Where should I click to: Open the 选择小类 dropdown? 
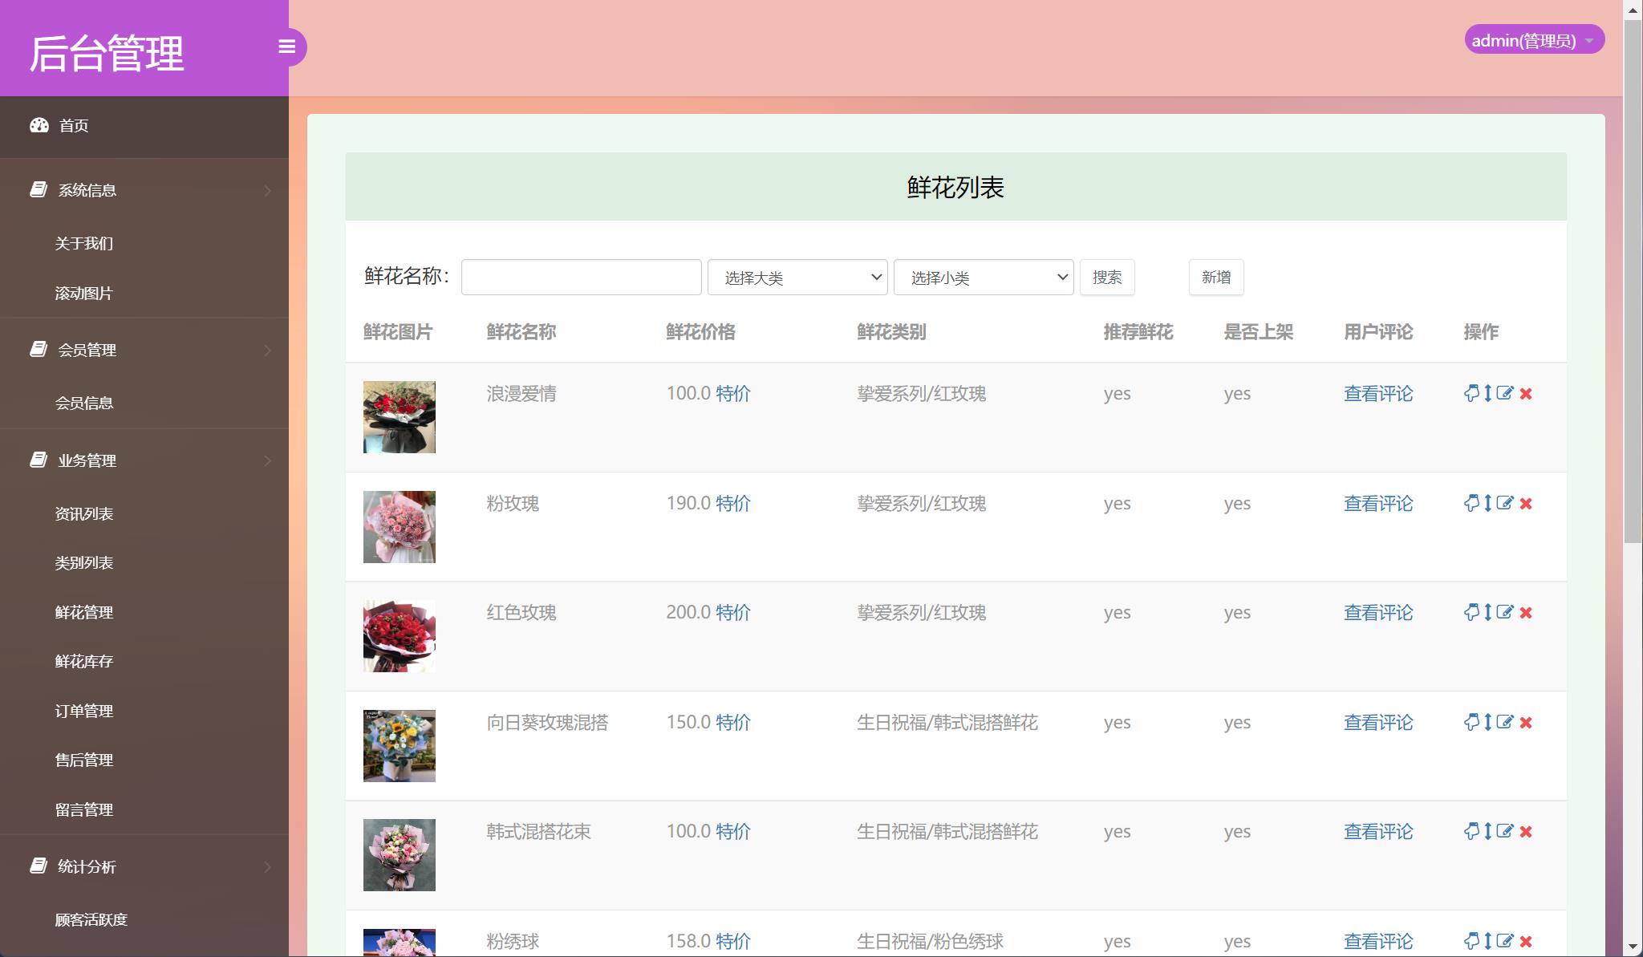point(983,277)
